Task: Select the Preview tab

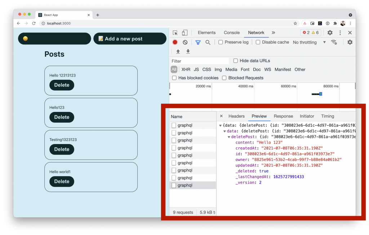Action: [x=259, y=116]
